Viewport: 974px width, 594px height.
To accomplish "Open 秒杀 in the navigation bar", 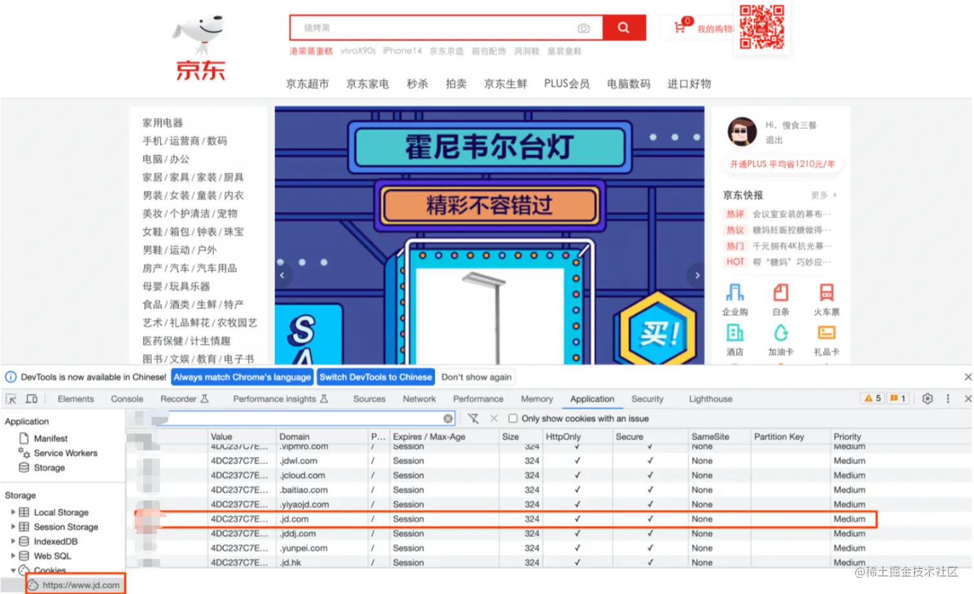I will pyautogui.click(x=417, y=84).
